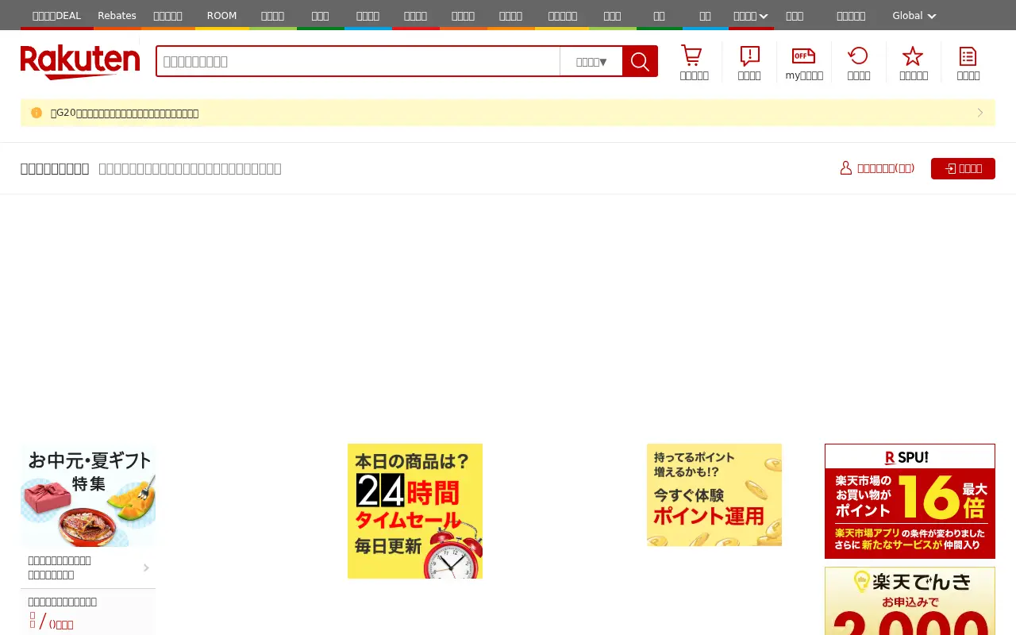Open the ポイント運用 banner
The width and height of the screenshot is (1016, 635).
[x=714, y=495]
